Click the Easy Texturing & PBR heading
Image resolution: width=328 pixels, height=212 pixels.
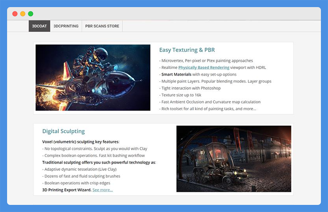click(187, 50)
